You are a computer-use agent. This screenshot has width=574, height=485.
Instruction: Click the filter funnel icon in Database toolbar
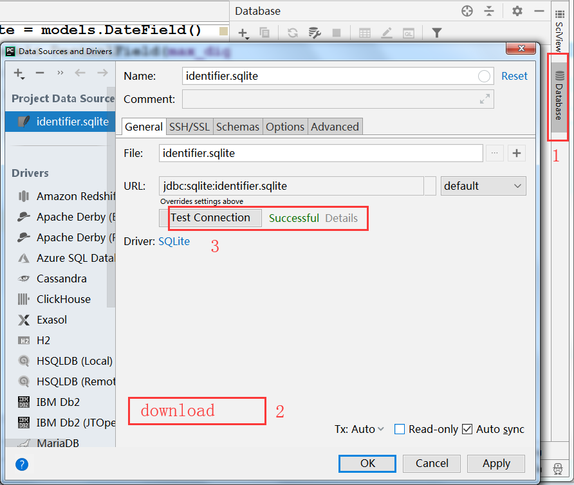[437, 33]
